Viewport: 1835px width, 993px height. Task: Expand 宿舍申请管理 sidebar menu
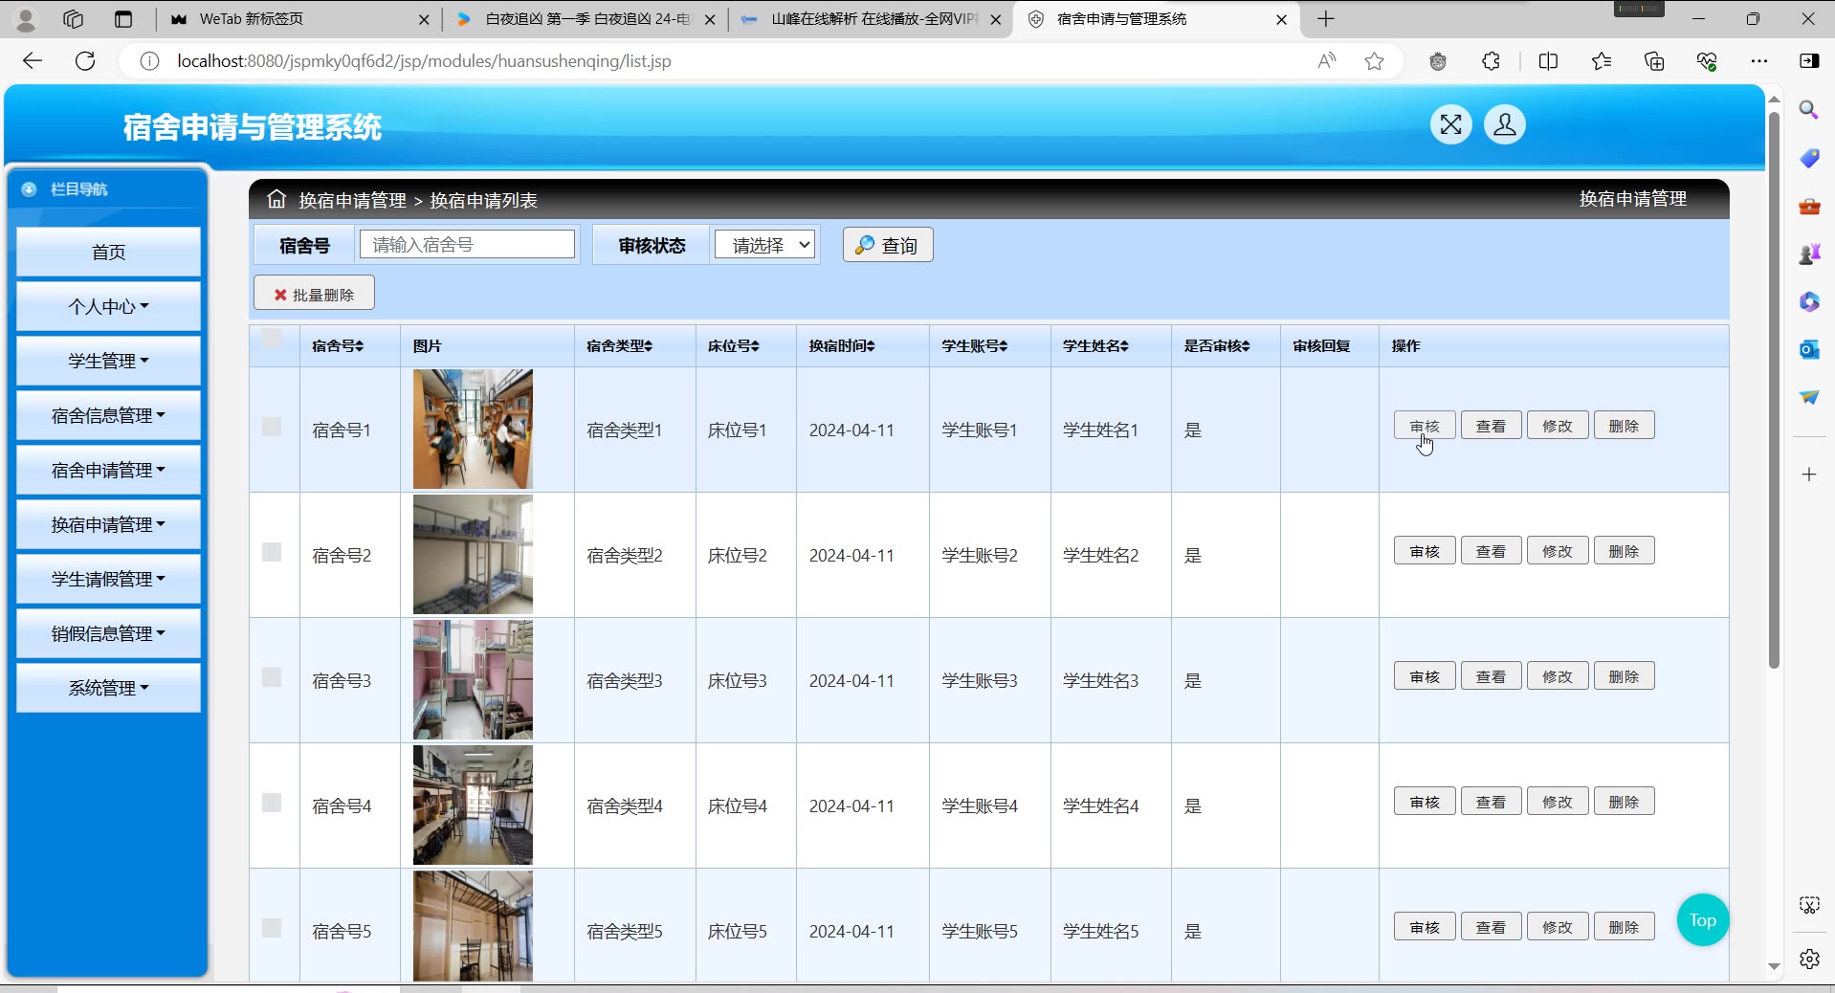pos(108,470)
